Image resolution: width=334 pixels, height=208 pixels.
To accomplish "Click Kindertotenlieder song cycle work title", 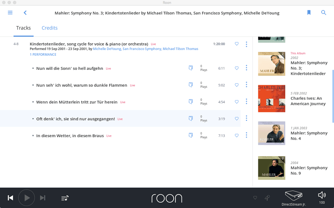I will click(x=89, y=44).
